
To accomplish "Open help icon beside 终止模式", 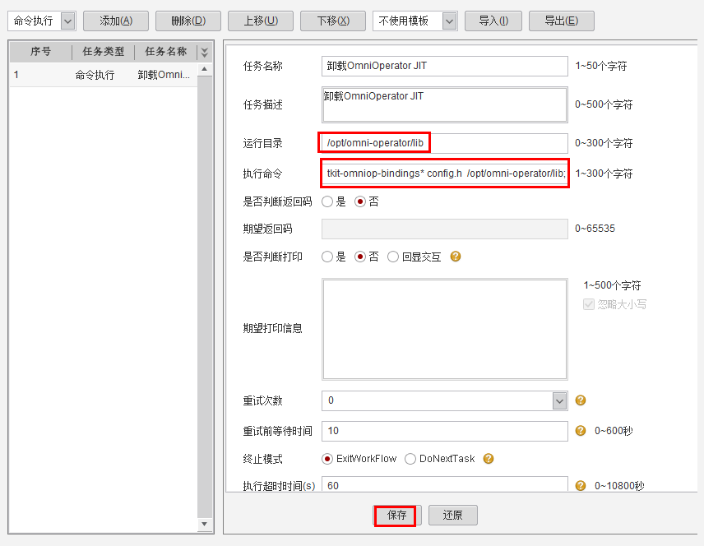I will [489, 459].
